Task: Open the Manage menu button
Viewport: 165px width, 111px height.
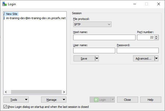Action: (x=54, y=100)
